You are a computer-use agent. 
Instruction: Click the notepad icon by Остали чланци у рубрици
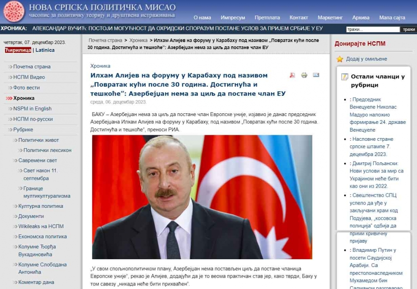344,77
